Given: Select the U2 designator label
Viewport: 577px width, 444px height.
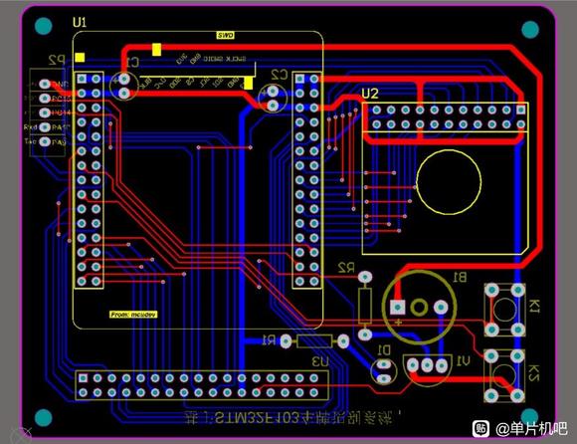Looking at the screenshot, I should click(370, 94).
